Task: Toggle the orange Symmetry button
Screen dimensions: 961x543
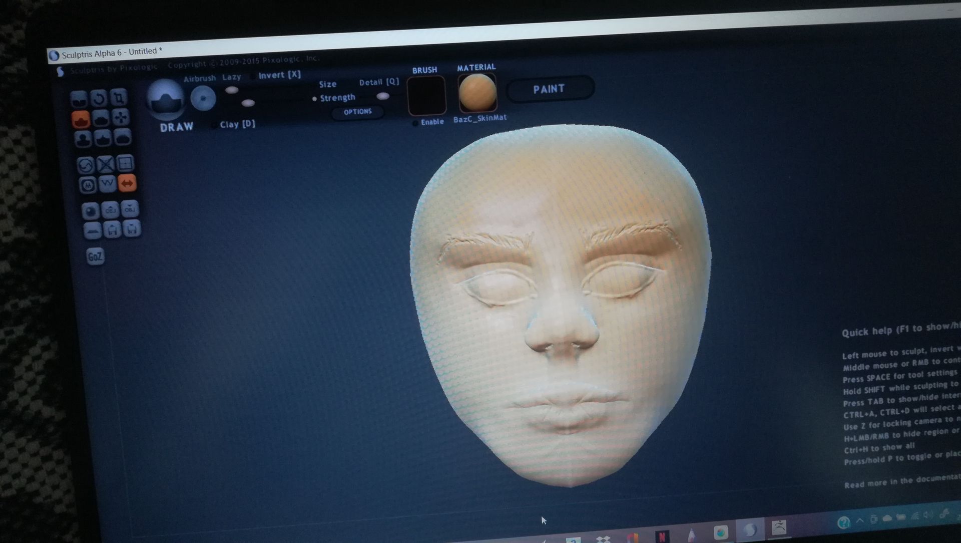Action: (127, 183)
